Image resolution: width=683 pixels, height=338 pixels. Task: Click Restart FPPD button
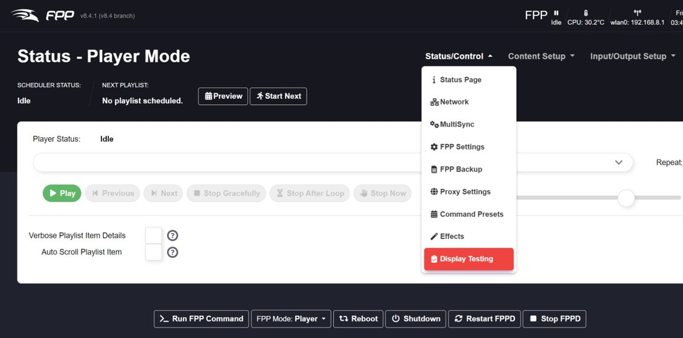point(485,319)
